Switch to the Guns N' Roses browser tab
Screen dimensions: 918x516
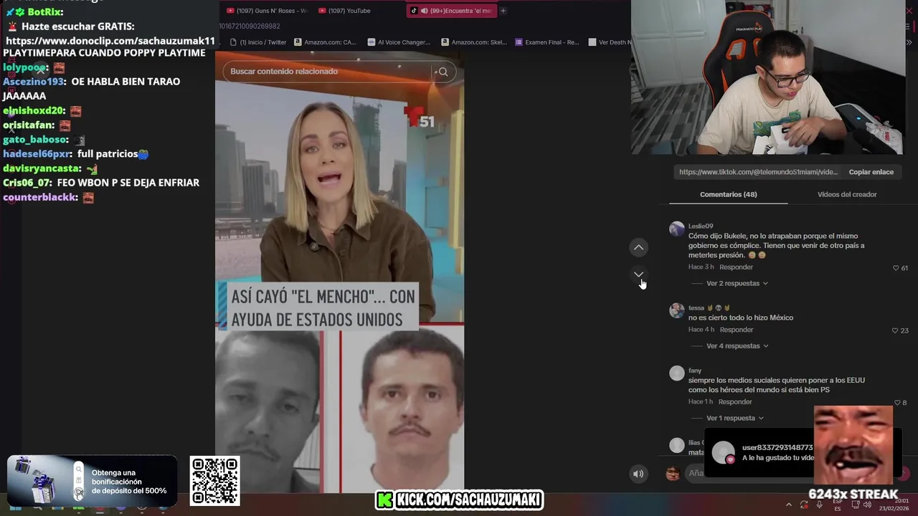coord(267,11)
